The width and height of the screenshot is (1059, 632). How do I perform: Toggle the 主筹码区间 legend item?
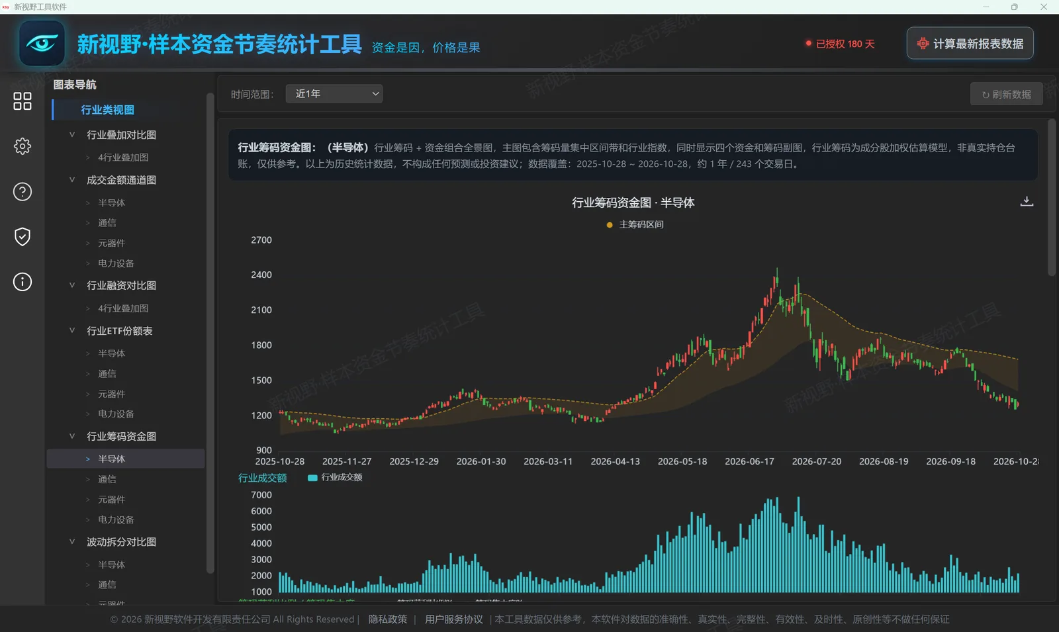pyautogui.click(x=635, y=225)
